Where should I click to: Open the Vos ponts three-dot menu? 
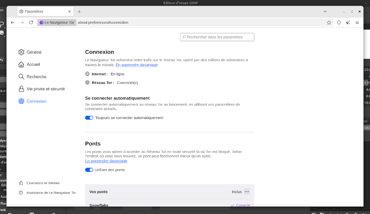(247, 192)
